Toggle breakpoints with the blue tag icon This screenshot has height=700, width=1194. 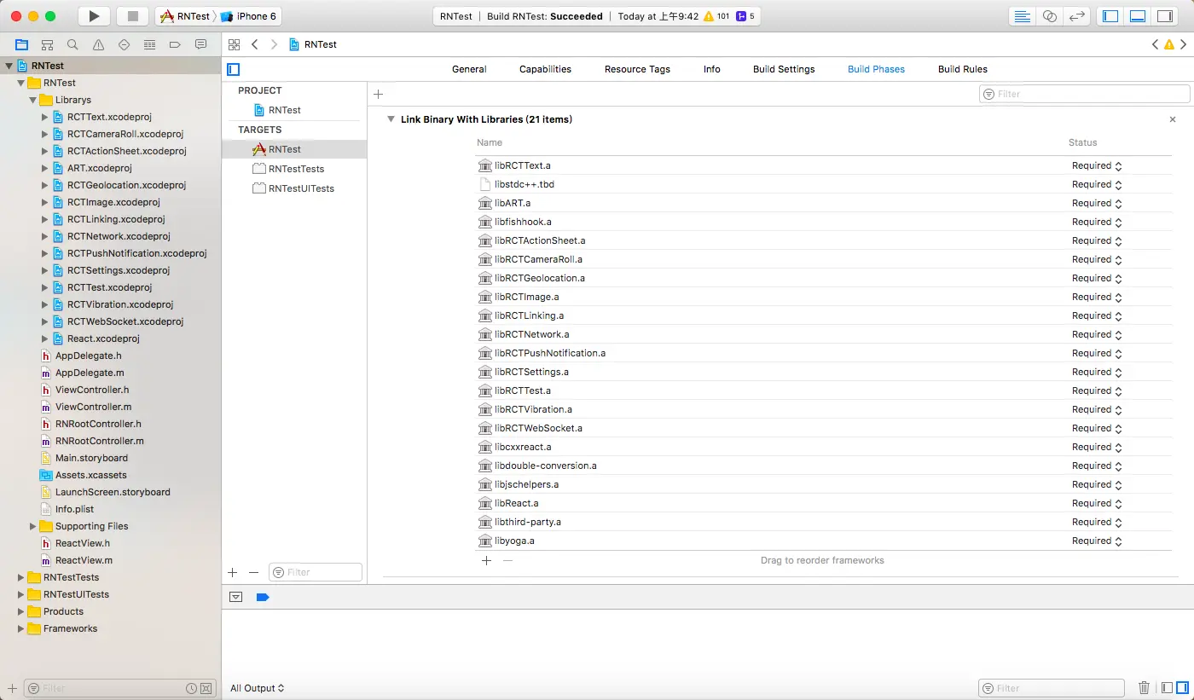pos(263,598)
